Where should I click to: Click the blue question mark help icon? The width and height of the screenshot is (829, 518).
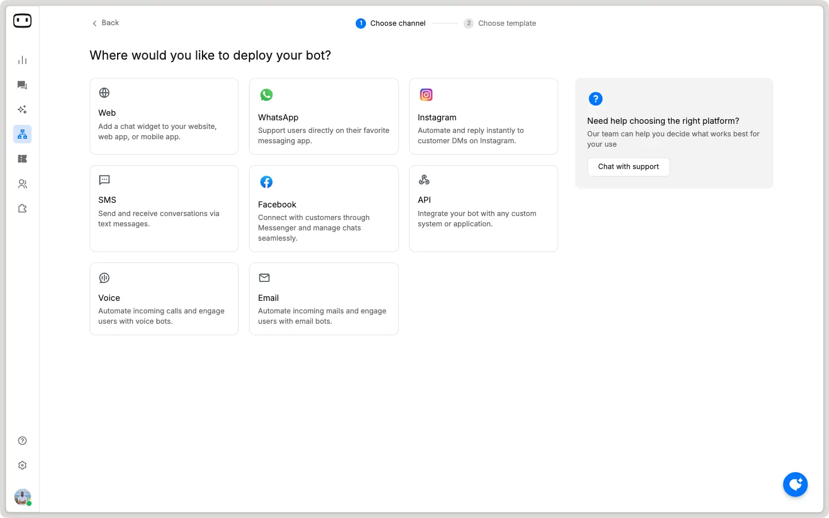tap(596, 99)
